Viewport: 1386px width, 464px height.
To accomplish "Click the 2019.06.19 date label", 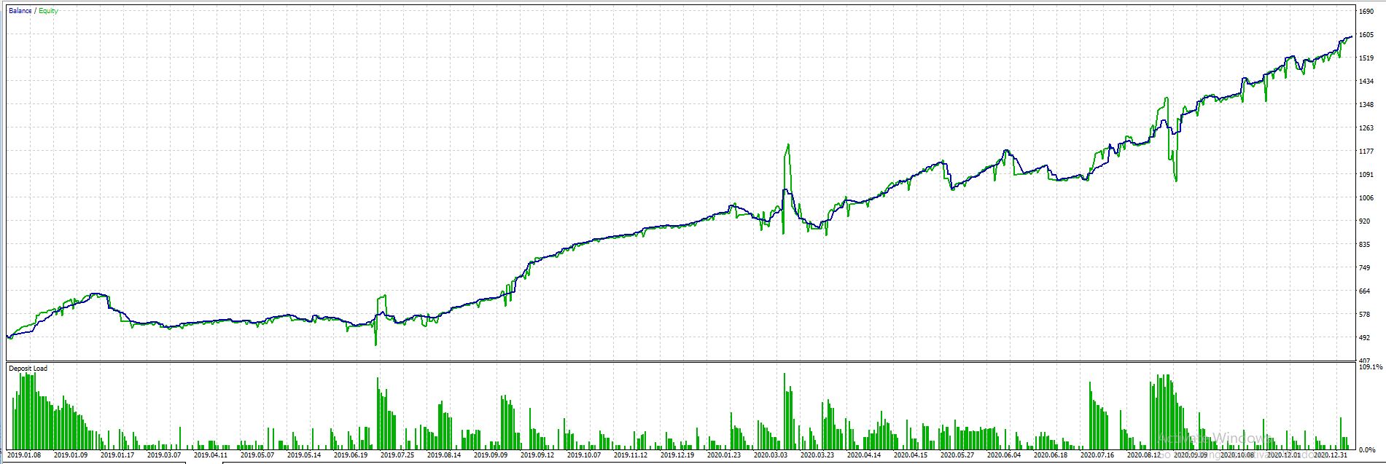I will pyautogui.click(x=350, y=455).
